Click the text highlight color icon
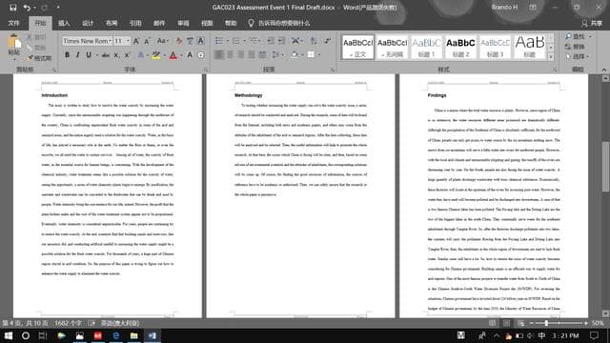Screen dimensions: 610x343 (156, 55)
